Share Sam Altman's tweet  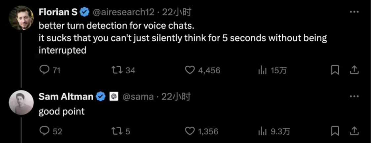tap(354, 131)
